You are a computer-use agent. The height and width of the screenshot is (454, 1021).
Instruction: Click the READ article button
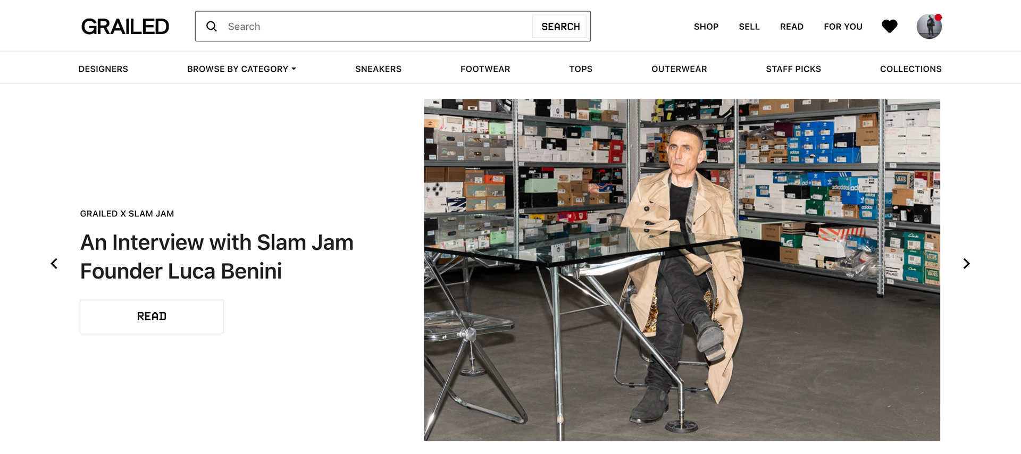click(x=152, y=316)
